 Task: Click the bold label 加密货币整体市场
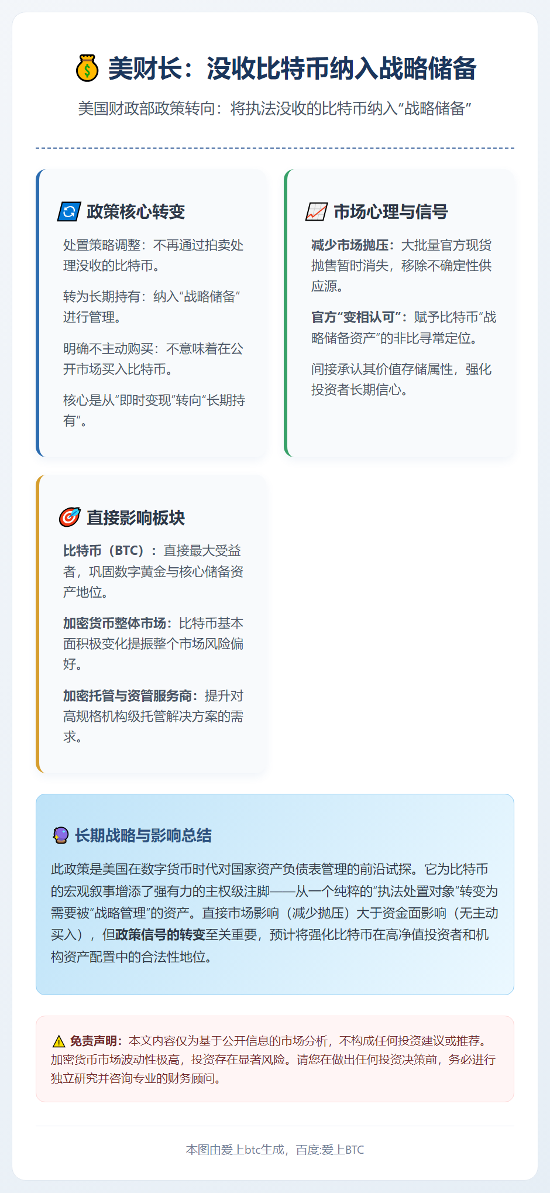[118, 623]
